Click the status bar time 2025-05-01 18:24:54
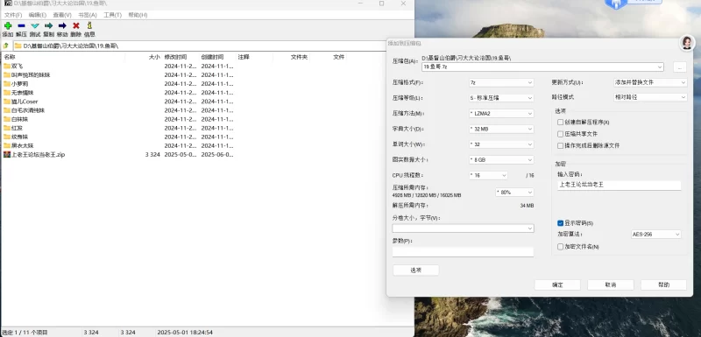 [185, 333]
